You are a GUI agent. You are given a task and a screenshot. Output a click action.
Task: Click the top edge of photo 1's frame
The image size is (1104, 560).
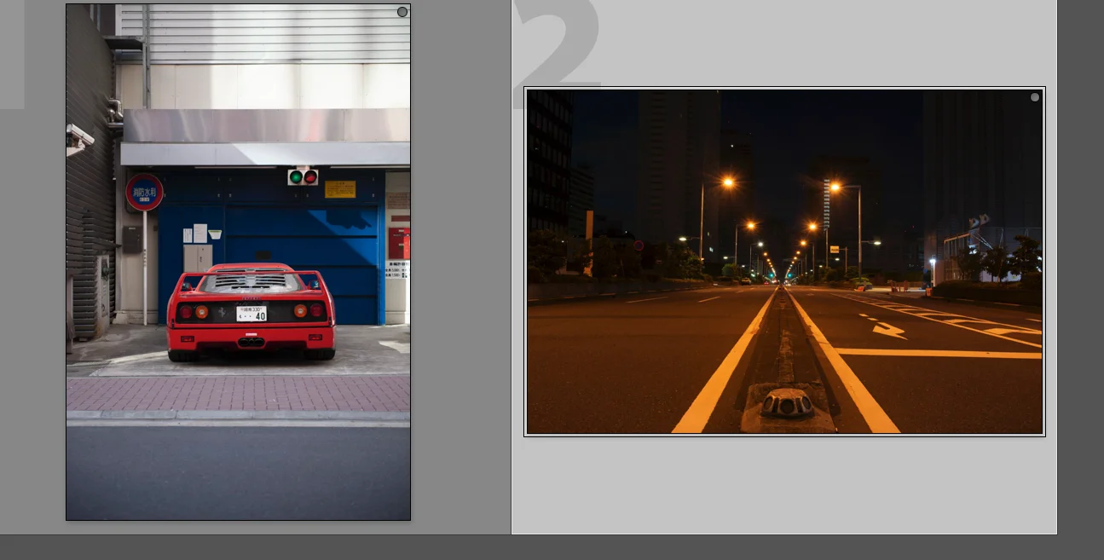[239, 5]
